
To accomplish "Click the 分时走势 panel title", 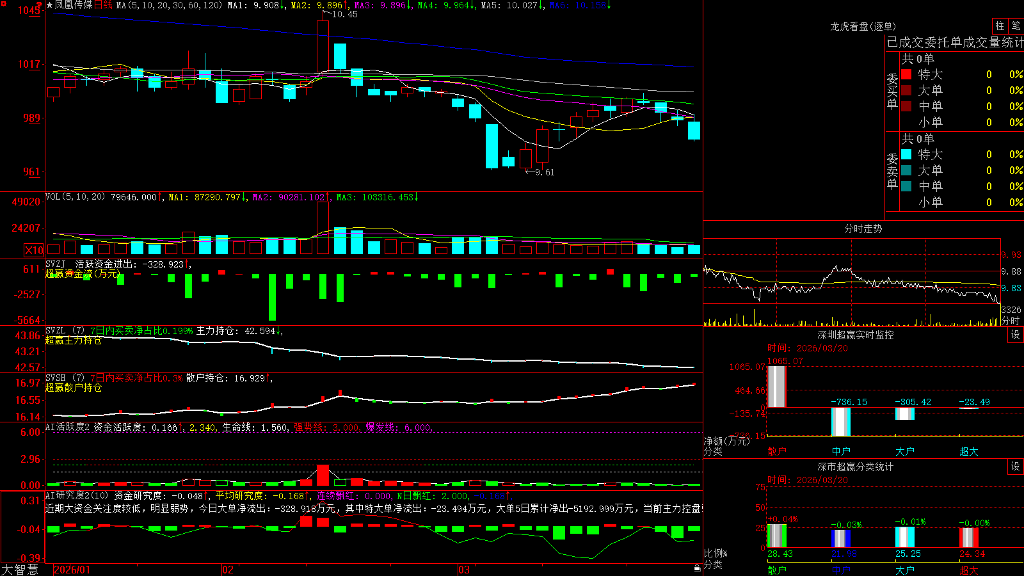I will [863, 228].
